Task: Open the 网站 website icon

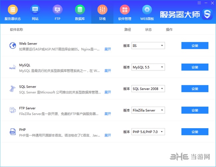Action: 35,10
